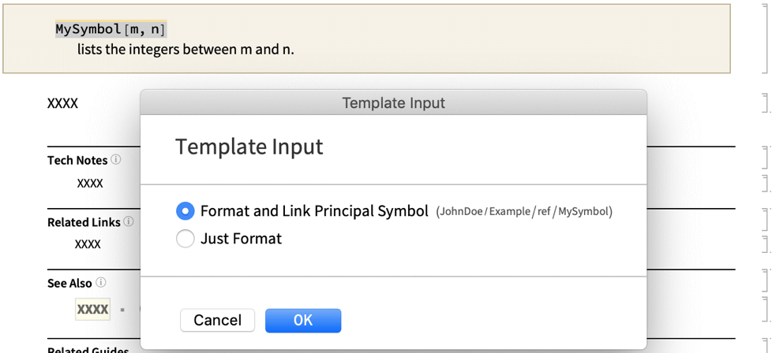
Task: Click the MySymbol[m, n] usage code
Action: pos(110,30)
